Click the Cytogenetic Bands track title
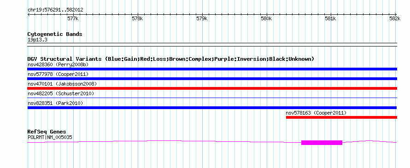 (55, 34)
